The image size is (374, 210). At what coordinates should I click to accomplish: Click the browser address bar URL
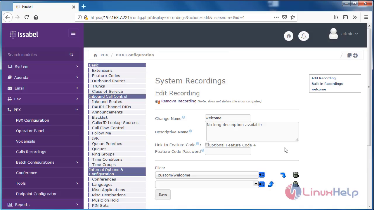[x=167, y=17]
